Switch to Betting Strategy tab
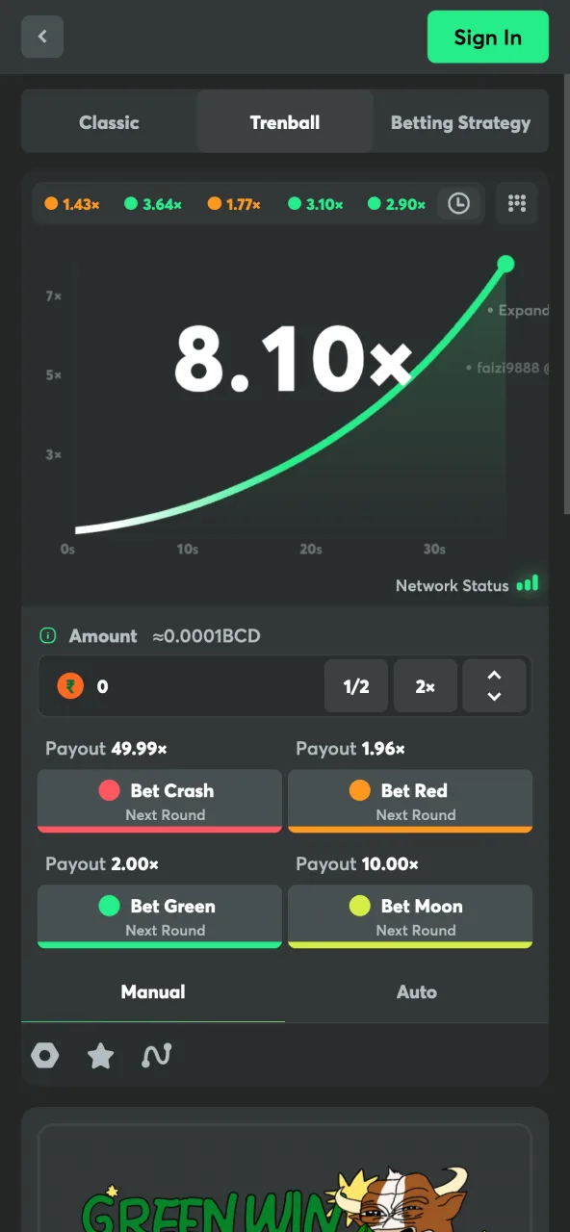This screenshot has width=570, height=1232. tap(460, 122)
